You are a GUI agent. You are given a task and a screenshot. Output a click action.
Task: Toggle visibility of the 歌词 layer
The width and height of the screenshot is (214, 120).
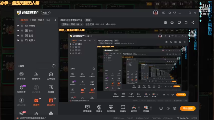[18, 35]
